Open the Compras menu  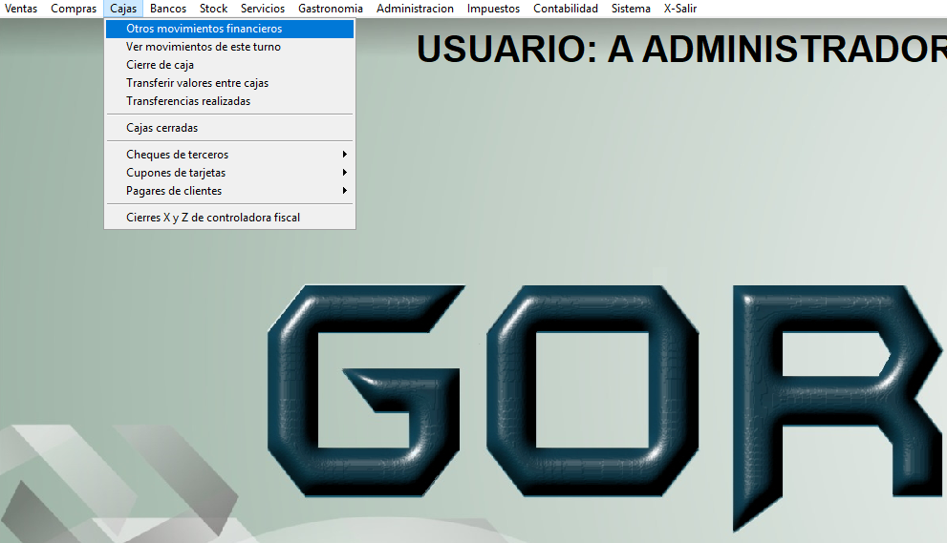(74, 9)
